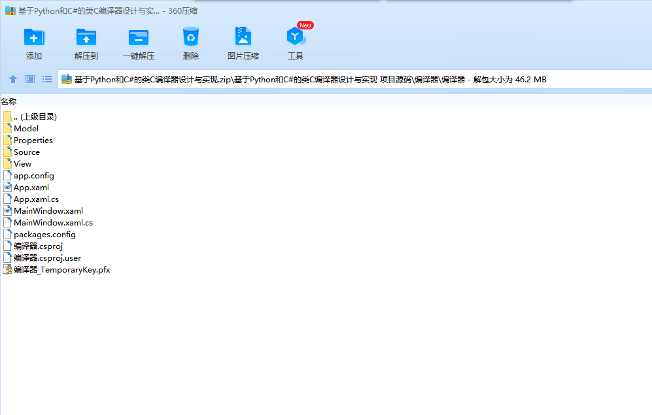Click the Properties folder icon
Image resolution: width=652 pixels, height=415 pixels.
[7, 141]
